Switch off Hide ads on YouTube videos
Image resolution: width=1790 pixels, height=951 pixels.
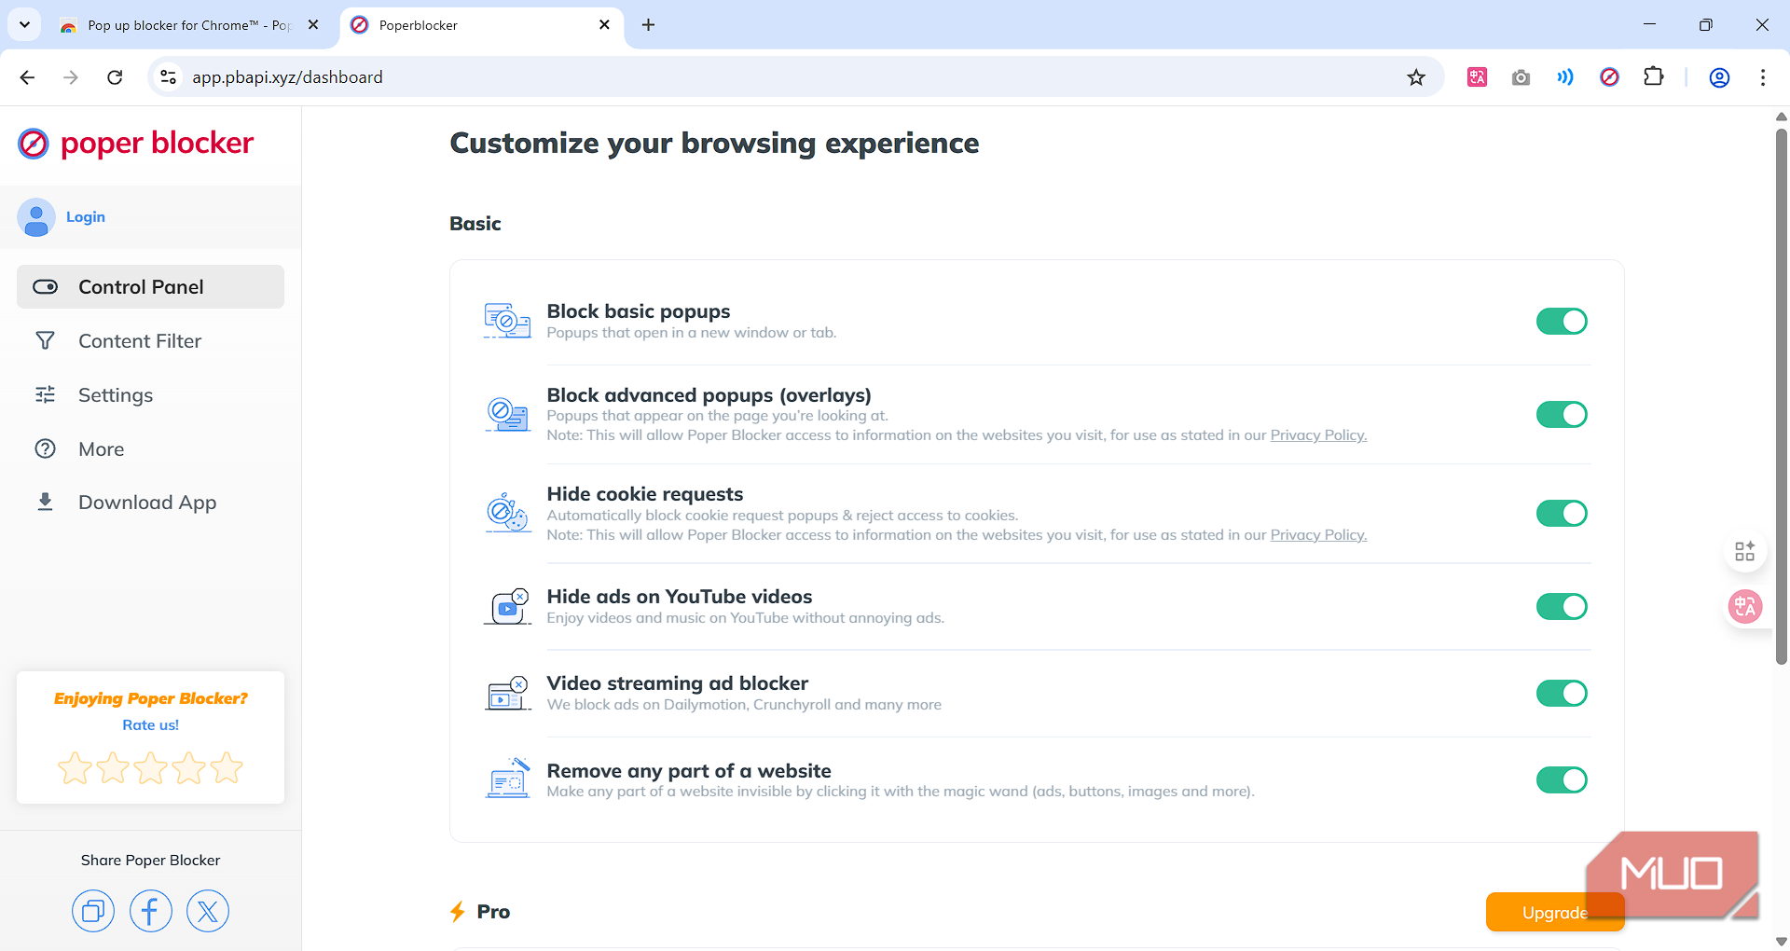coord(1562,607)
